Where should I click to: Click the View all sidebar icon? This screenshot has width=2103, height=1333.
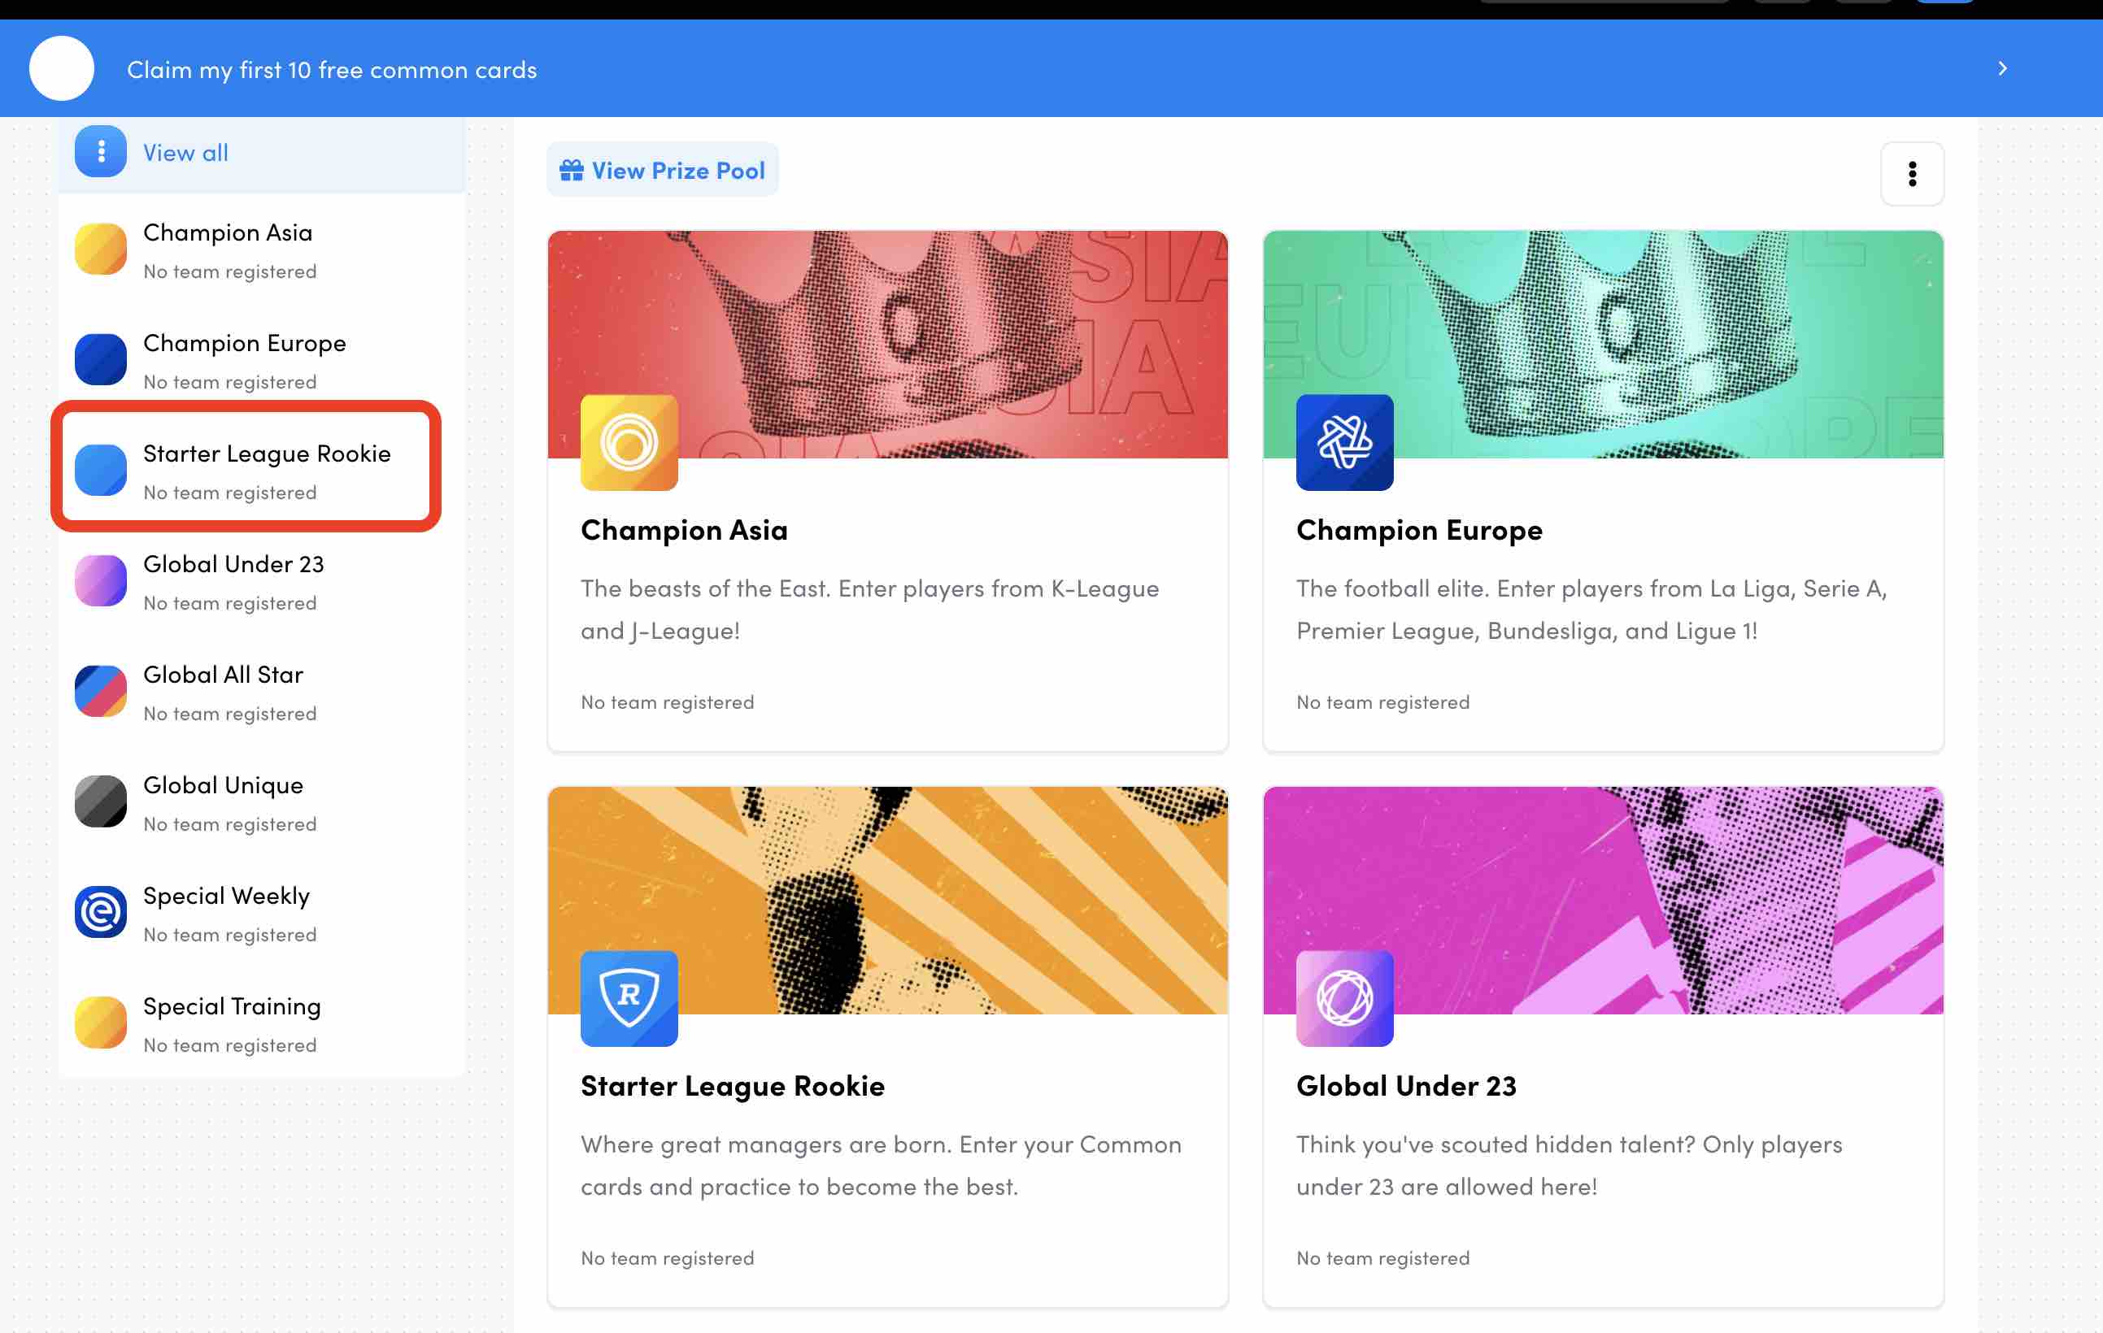coord(101,152)
